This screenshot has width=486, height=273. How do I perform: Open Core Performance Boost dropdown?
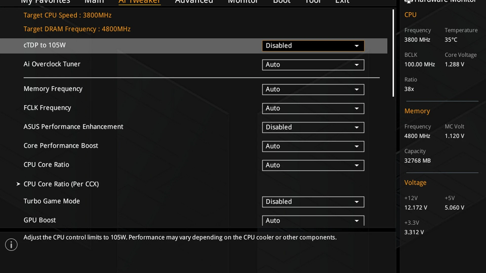coord(313,146)
